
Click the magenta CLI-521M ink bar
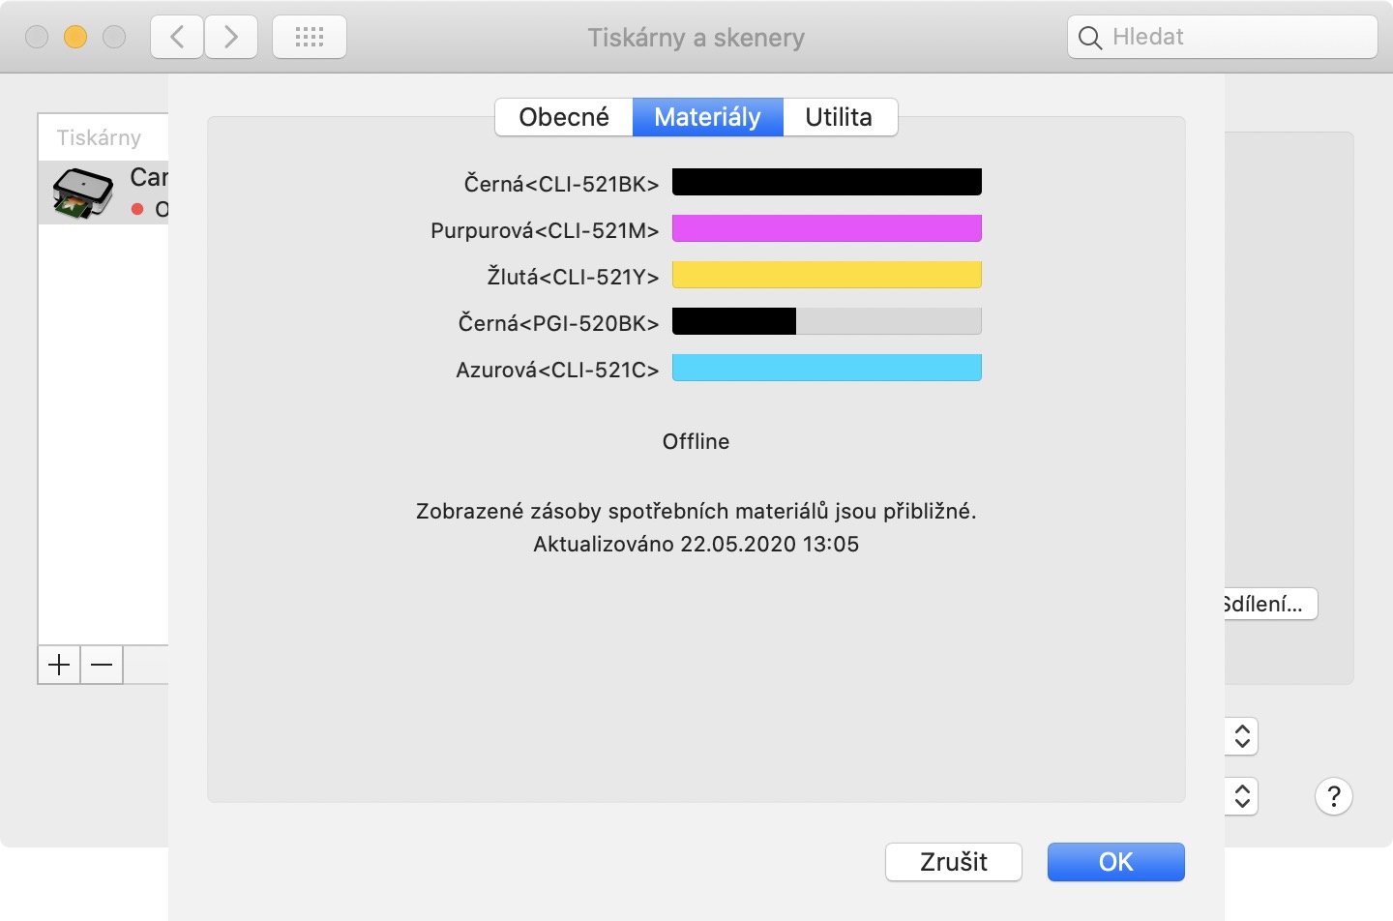point(827,228)
